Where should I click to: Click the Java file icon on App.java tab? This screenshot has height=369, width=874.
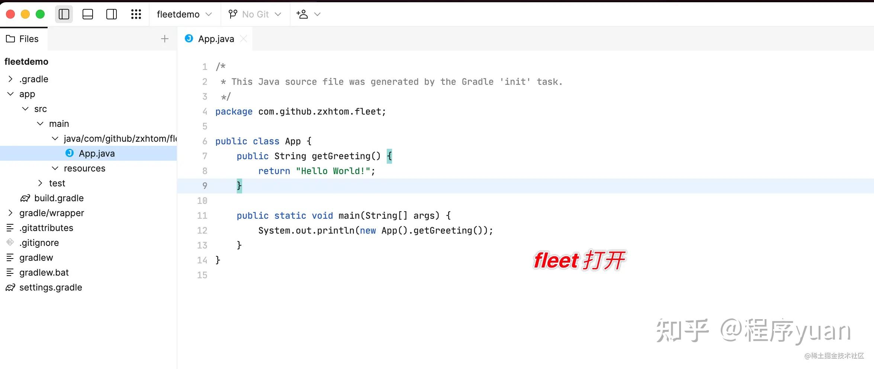(x=189, y=38)
